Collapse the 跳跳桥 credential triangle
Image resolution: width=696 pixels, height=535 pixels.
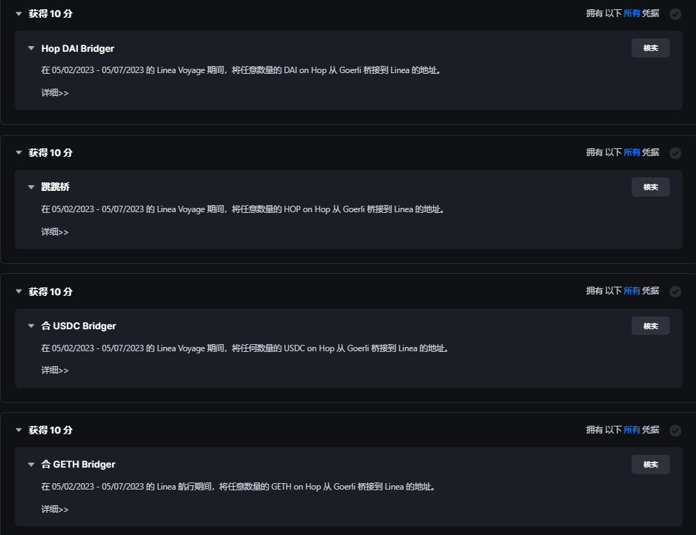tap(31, 187)
